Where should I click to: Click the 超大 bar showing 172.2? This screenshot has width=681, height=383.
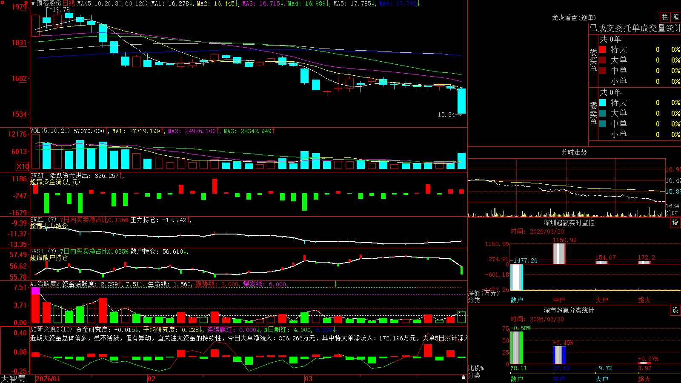644,263
